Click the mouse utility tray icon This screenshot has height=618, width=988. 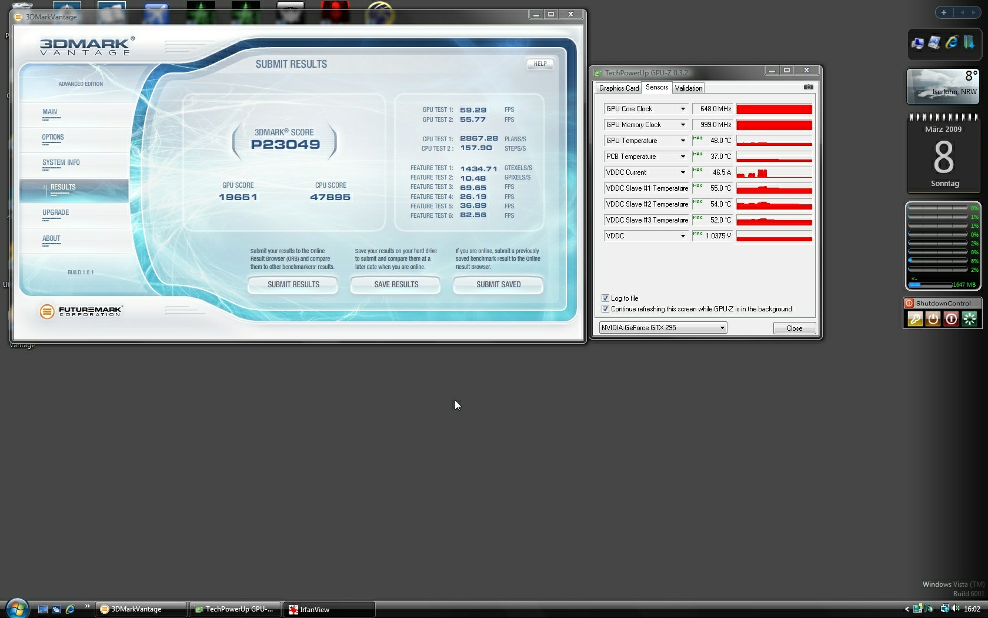point(927,609)
